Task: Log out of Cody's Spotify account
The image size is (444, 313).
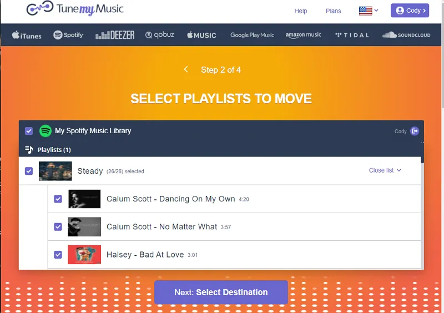Action: point(415,131)
